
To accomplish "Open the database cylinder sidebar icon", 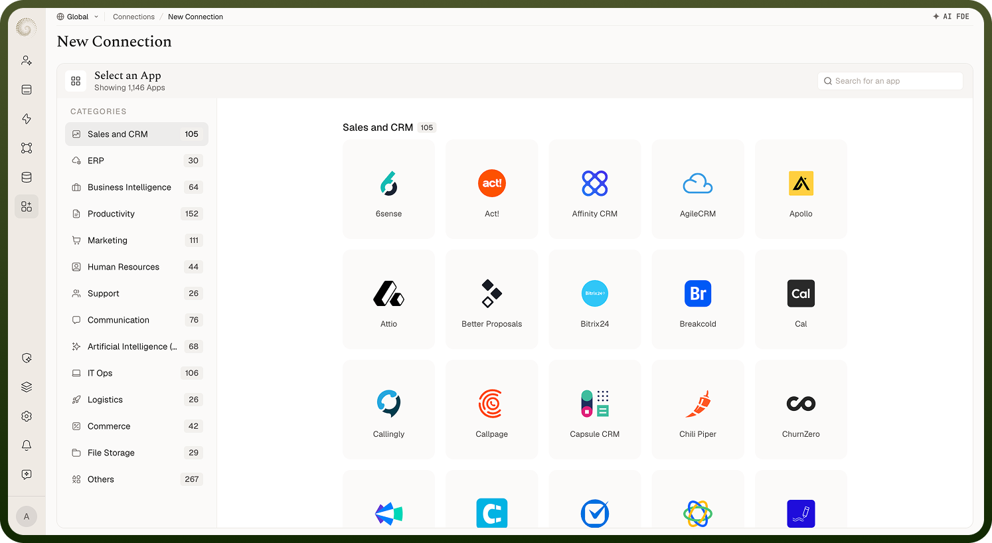I will click(x=27, y=177).
